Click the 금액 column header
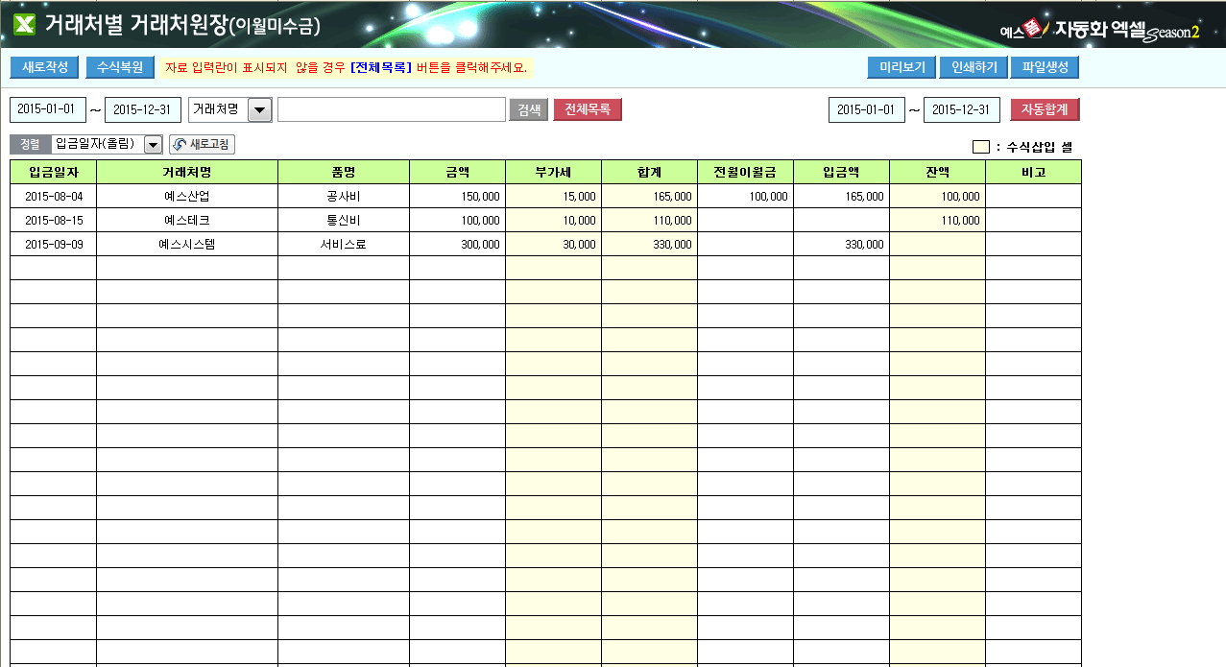Screen dimensions: 1226x667 point(458,172)
